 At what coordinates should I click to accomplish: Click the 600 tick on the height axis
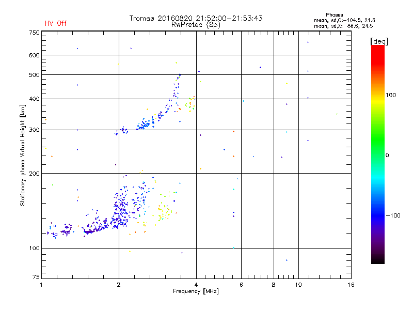[34, 55]
